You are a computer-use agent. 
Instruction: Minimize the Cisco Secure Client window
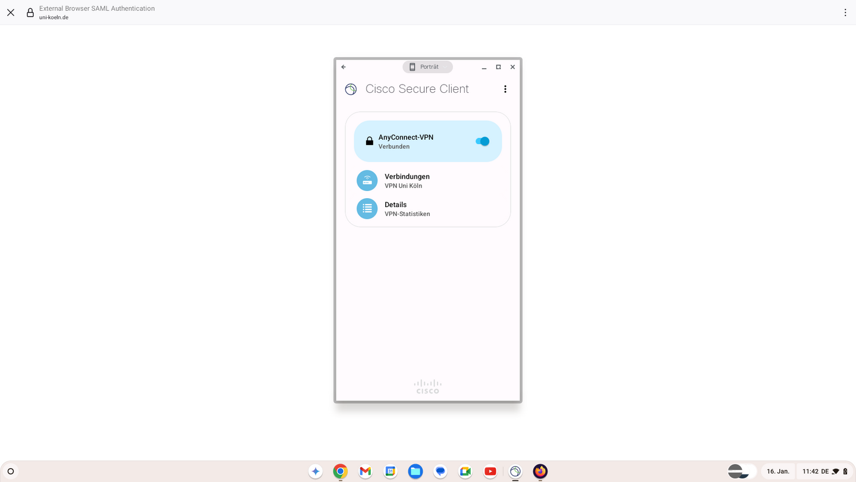(484, 67)
